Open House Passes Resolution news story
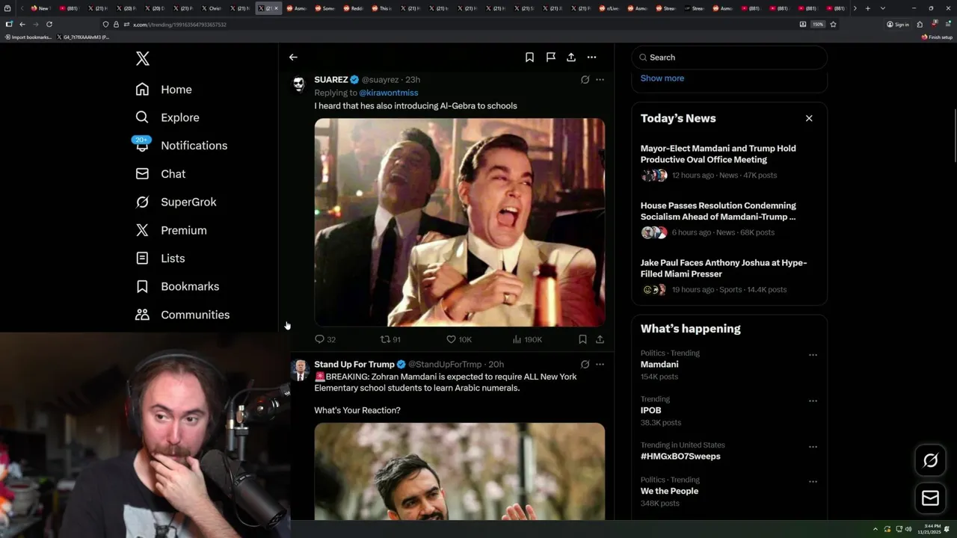Screen dimensions: 957x538 [729, 219]
